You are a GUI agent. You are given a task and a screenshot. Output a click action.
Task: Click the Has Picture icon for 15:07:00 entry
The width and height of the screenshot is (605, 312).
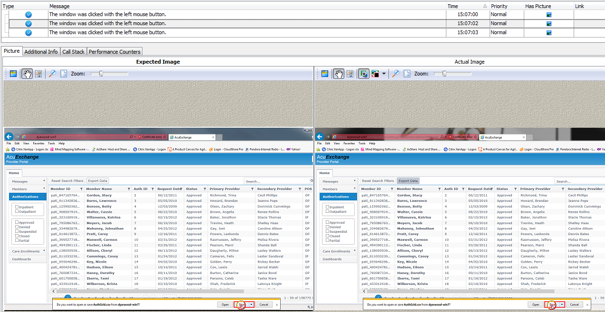point(549,15)
